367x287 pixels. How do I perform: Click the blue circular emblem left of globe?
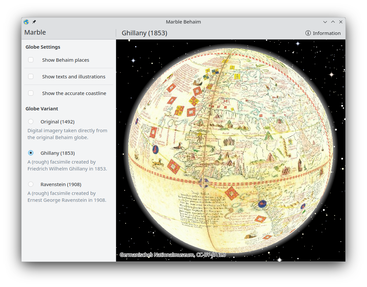tap(155, 150)
